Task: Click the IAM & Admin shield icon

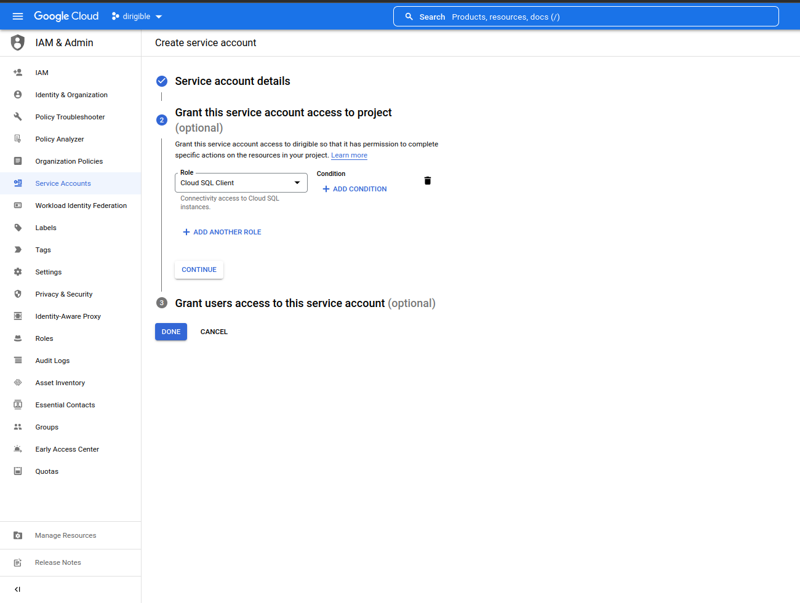Action: click(18, 42)
